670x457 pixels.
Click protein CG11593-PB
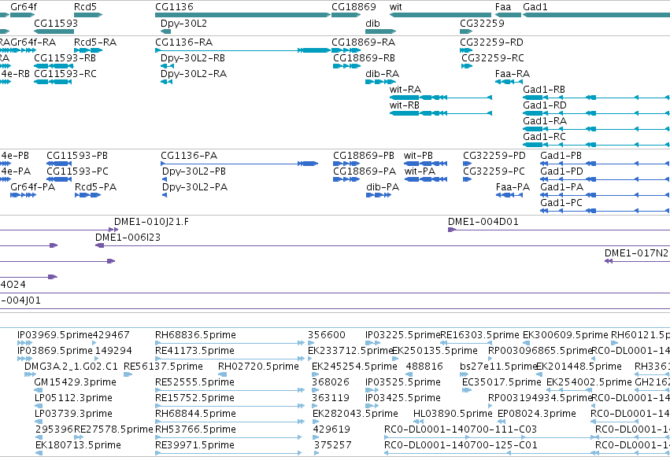point(77,156)
